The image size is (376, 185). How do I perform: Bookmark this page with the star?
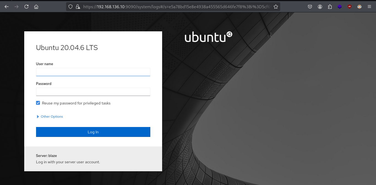pos(276,7)
